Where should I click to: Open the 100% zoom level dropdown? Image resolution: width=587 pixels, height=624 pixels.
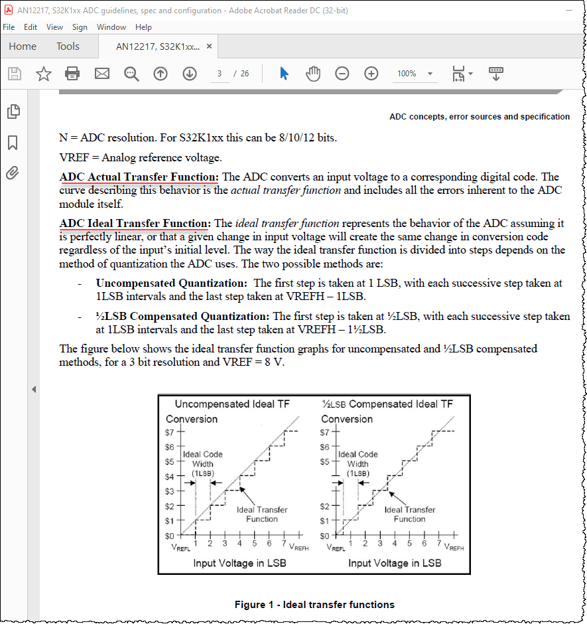tap(415, 74)
